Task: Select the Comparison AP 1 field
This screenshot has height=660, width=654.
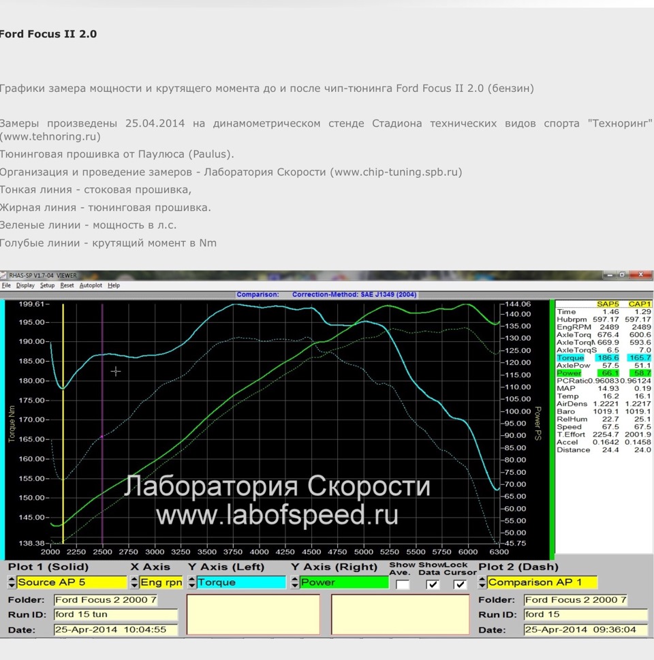Action: pos(542,582)
